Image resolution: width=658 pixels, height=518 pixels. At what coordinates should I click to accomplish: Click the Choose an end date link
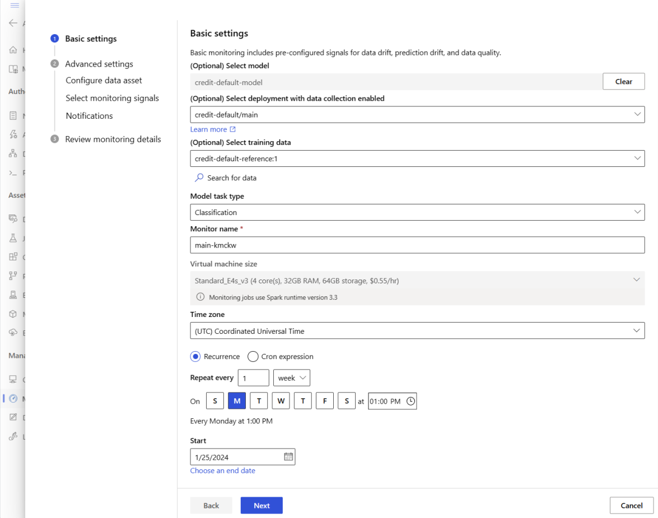point(222,471)
